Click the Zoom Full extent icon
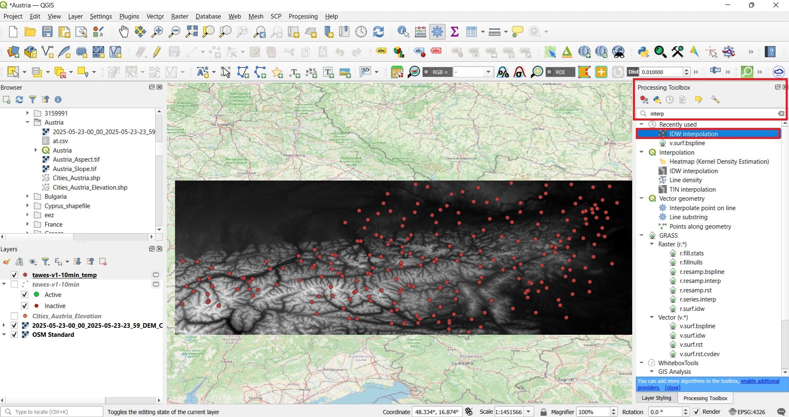789x417 pixels. point(191,32)
